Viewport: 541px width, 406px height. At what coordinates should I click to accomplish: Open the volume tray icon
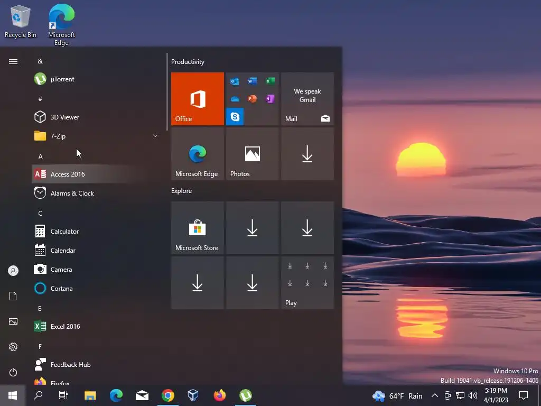(473, 395)
